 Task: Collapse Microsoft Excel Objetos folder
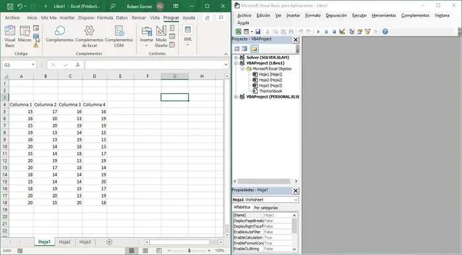(242, 69)
